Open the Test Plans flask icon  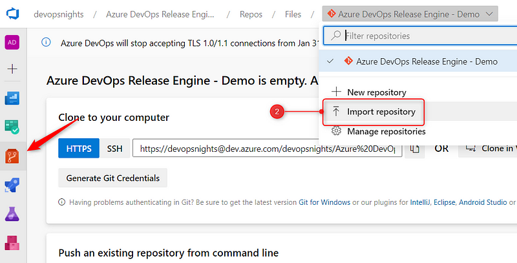(13, 214)
